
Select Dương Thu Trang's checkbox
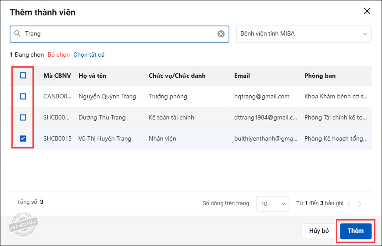click(23, 117)
